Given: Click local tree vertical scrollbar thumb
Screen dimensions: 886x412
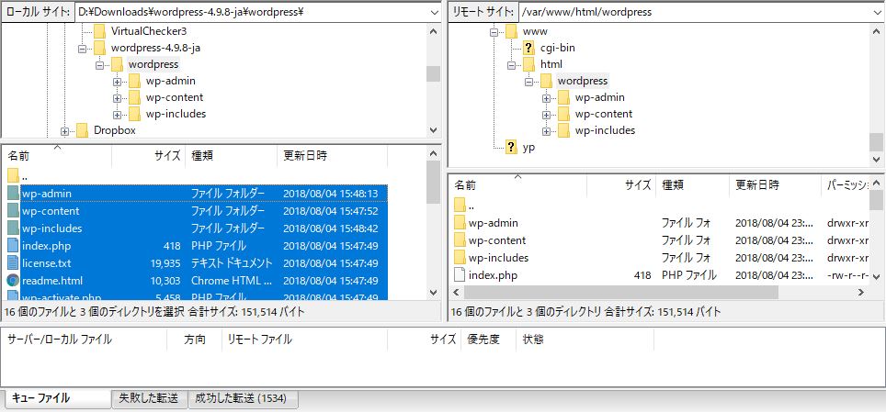Looking at the screenshot, I should pyautogui.click(x=434, y=73).
